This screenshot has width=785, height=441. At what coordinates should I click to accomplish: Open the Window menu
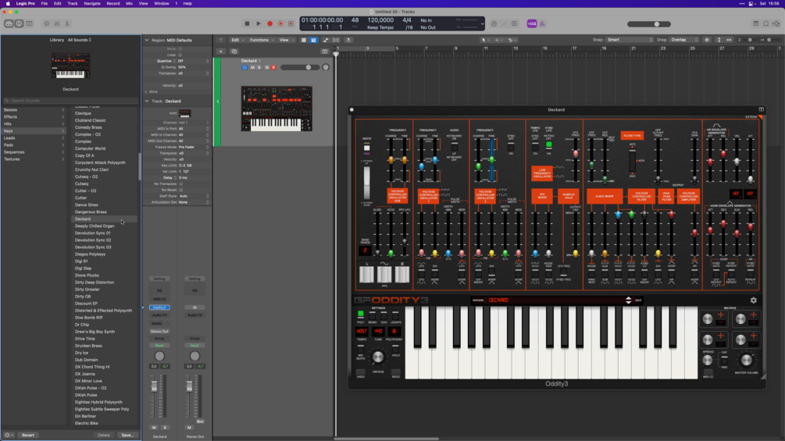tap(161, 3)
